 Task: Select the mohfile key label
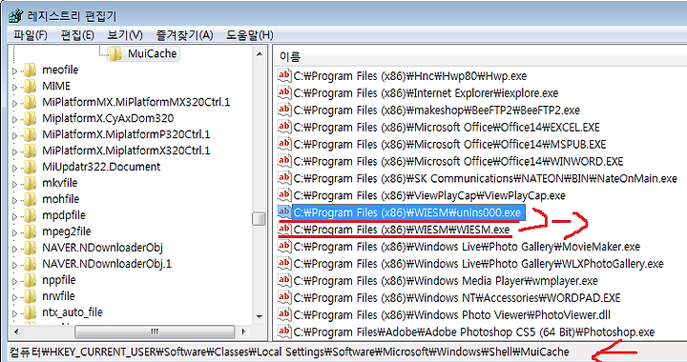click(60, 199)
